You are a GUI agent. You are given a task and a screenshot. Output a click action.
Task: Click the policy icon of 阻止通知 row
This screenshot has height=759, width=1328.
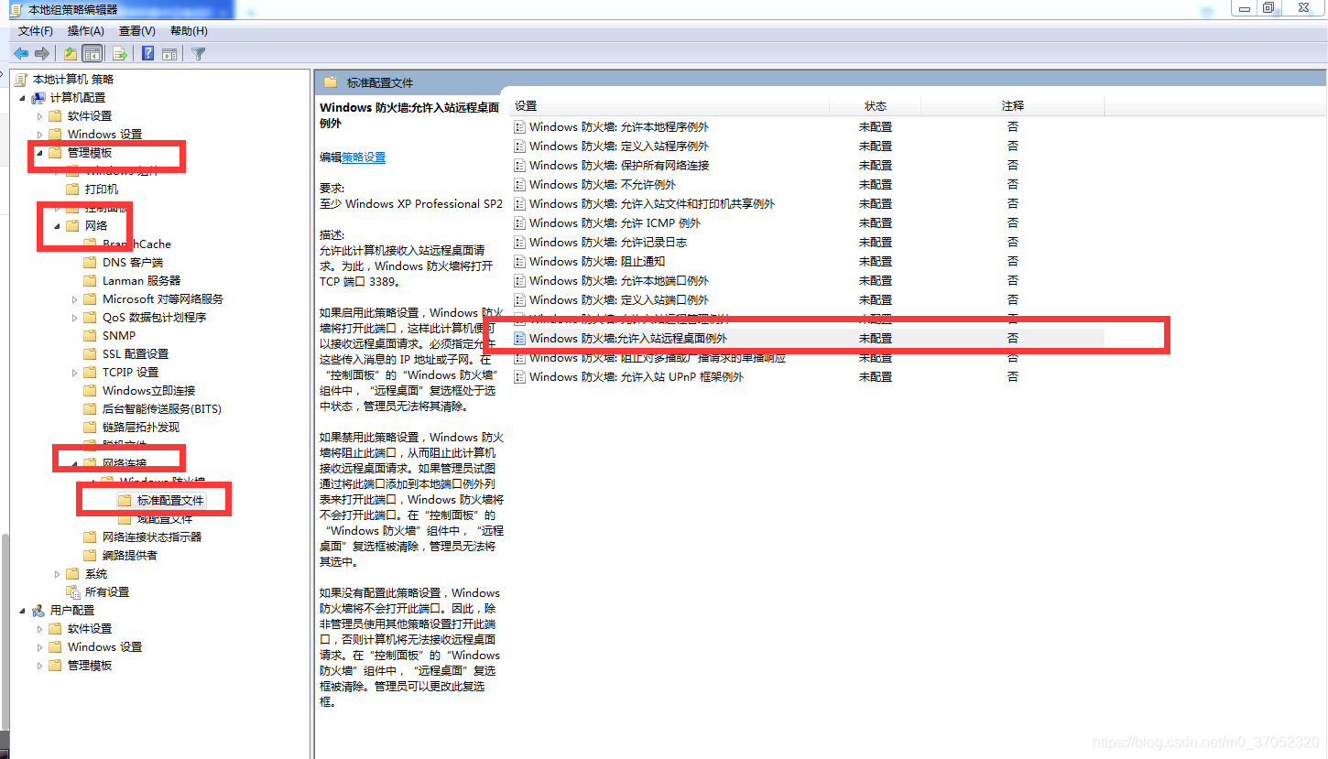[519, 262]
